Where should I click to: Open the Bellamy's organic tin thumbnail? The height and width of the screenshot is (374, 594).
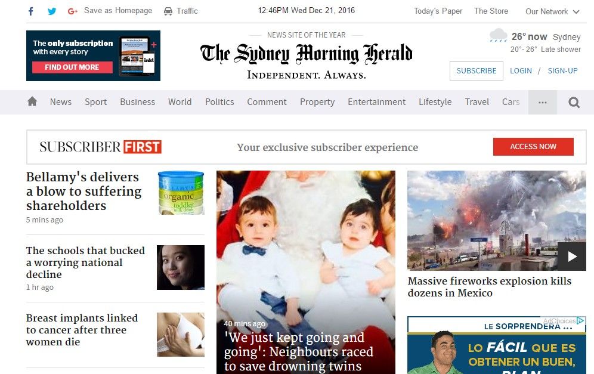point(181,193)
